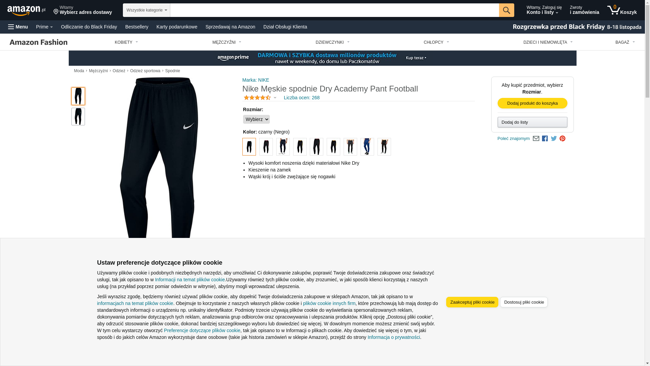650x366 pixels.
Task: Share product on Pinterest icon
Action: [x=562, y=139]
